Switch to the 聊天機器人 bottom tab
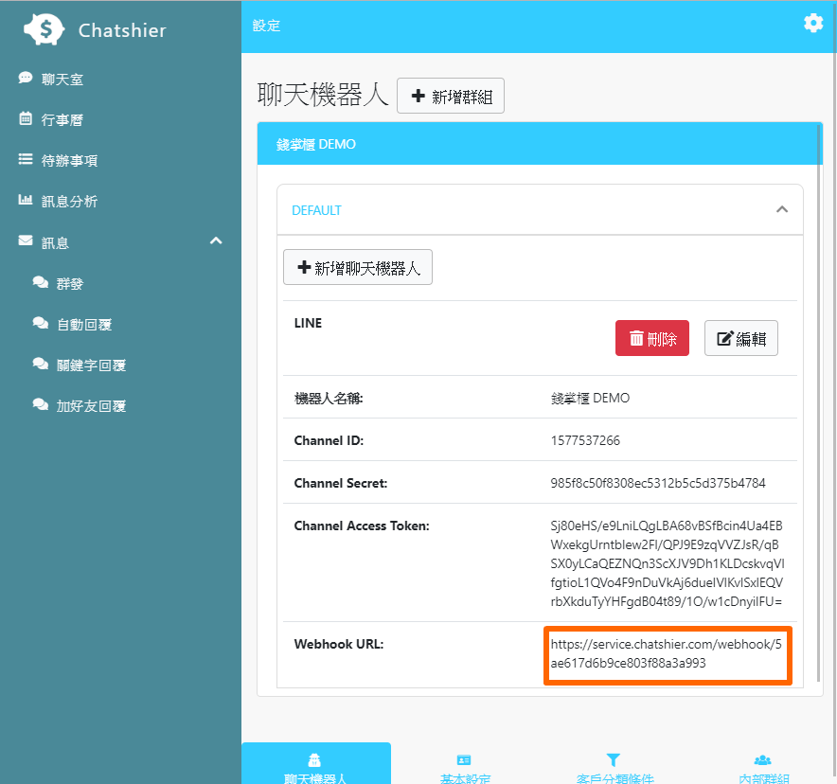Image resolution: width=837 pixels, height=784 pixels. coord(316,764)
